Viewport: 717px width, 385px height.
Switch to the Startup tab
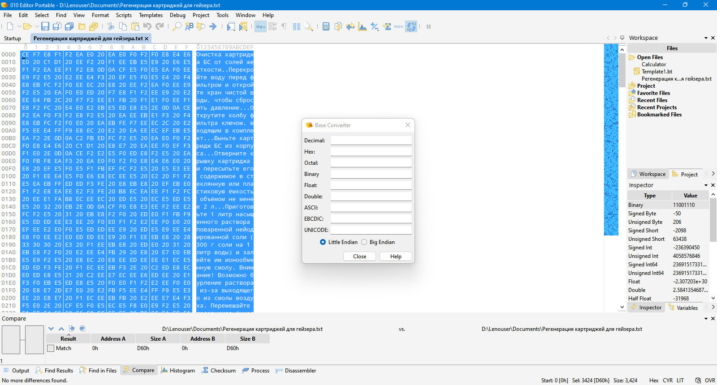click(13, 38)
